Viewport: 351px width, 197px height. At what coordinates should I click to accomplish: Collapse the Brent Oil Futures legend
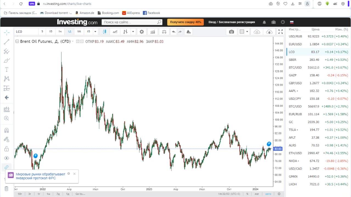click(17, 42)
